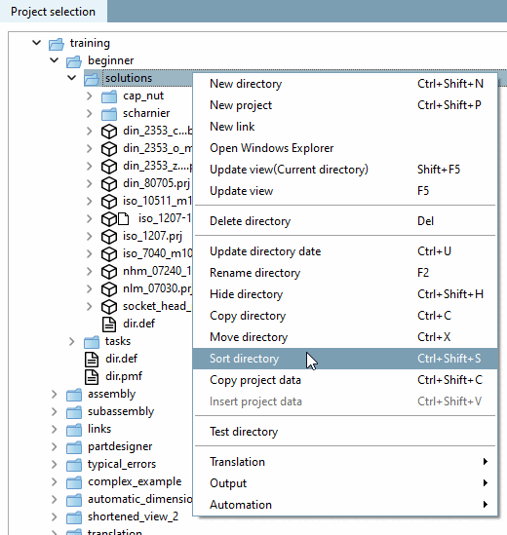Image resolution: width=507 pixels, height=535 pixels.
Task: Collapse the beginner folder node
Action: [55, 60]
